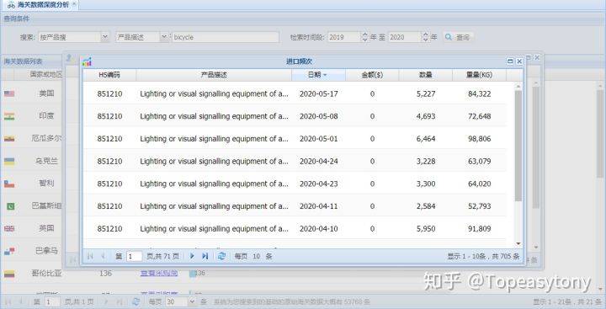The height and width of the screenshot is (309, 606).
Task: Click the page number field in import dialog
Action: tap(134, 256)
